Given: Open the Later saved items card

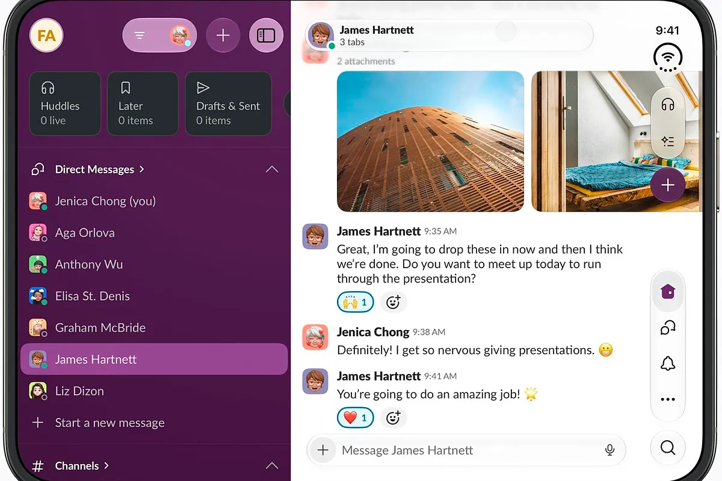Looking at the screenshot, I should pos(143,103).
